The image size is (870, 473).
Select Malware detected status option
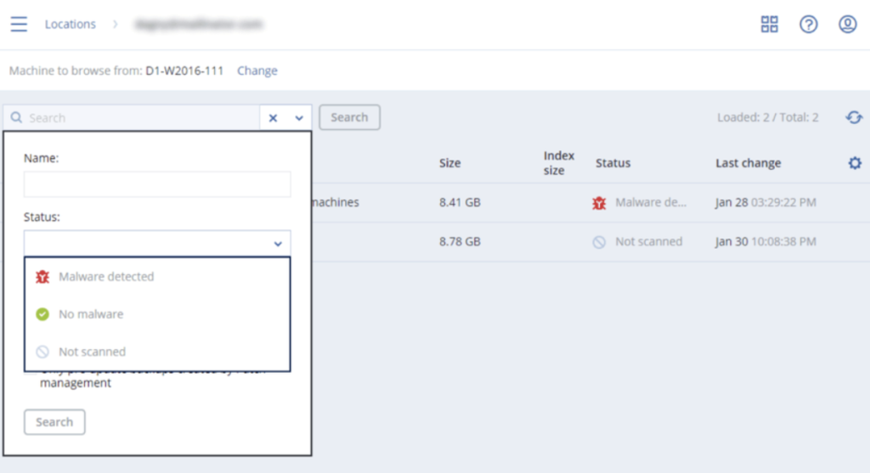coord(106,277)
